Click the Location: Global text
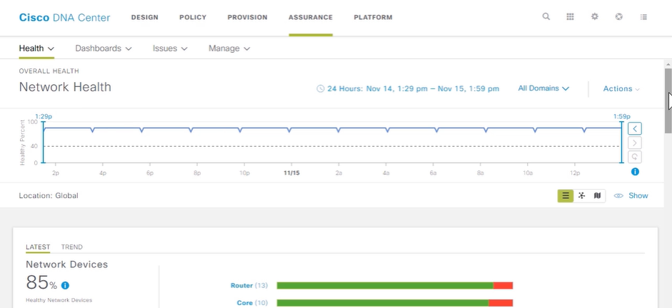 49,196
